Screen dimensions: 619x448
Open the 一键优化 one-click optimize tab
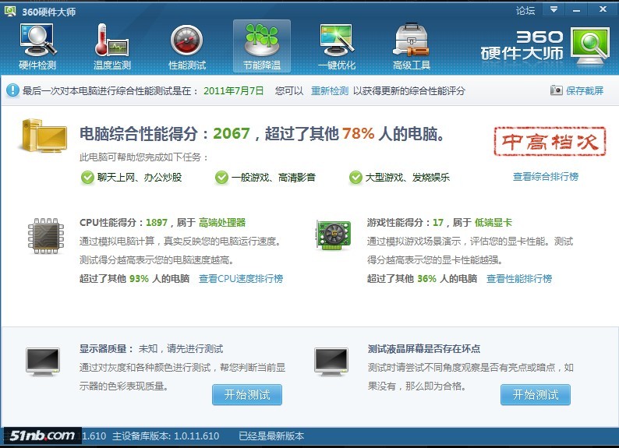coord(336,47)
